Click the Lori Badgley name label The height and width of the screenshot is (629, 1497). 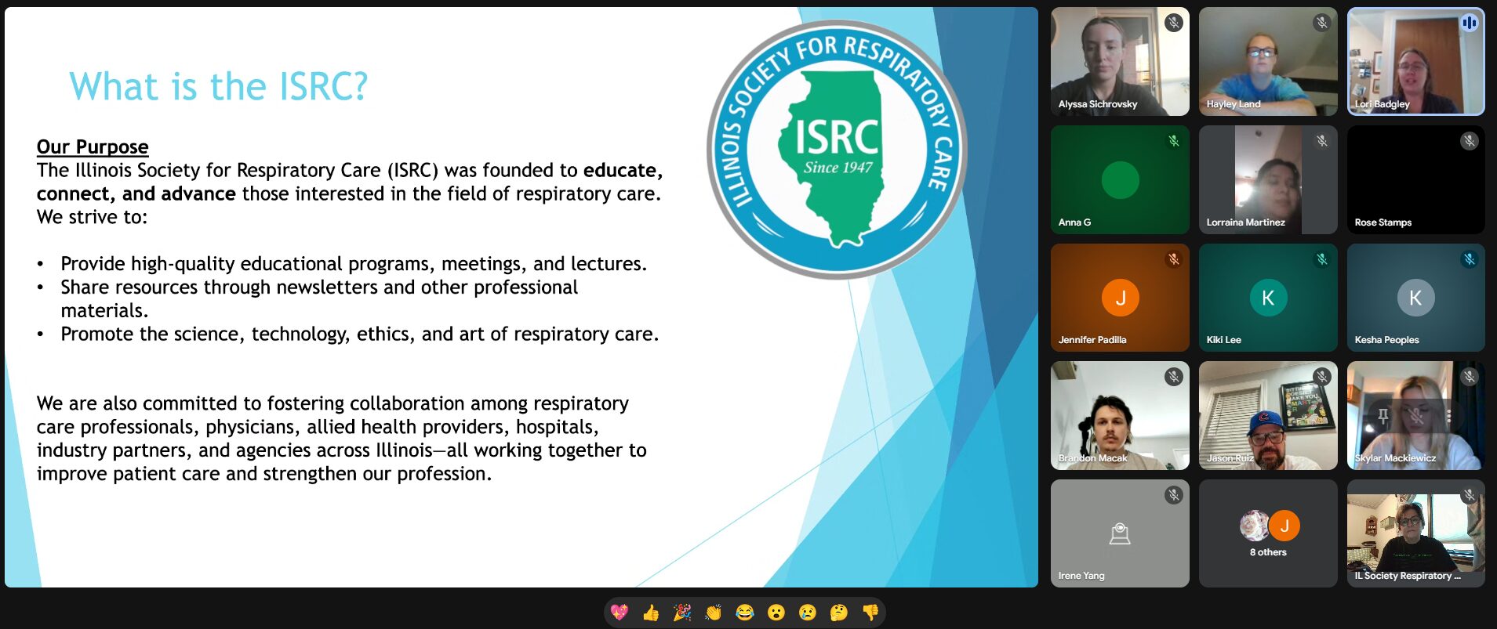tap(1382, 104)
